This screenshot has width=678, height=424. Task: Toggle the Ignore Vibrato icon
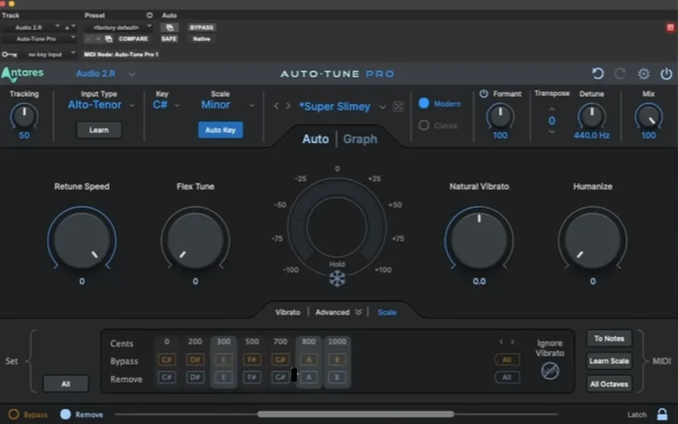point(549,371)
